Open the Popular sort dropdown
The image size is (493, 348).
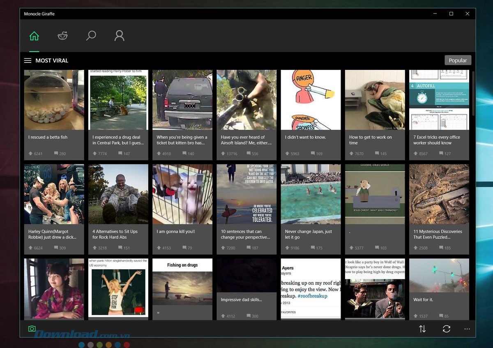pyautogui.click(x=458, y=60)
